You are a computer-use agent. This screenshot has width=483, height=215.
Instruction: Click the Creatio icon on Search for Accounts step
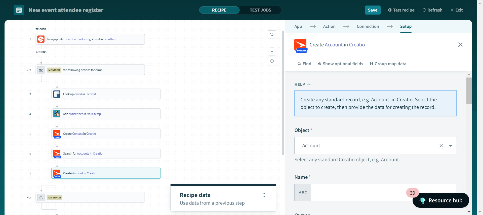pos(57,154)
